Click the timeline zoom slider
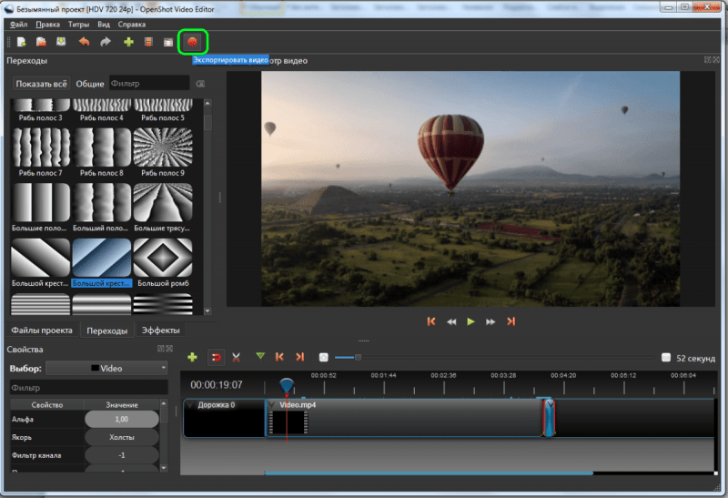Image resolution: width=728 pixels, height=498 pixels. (x=357, y=358)
